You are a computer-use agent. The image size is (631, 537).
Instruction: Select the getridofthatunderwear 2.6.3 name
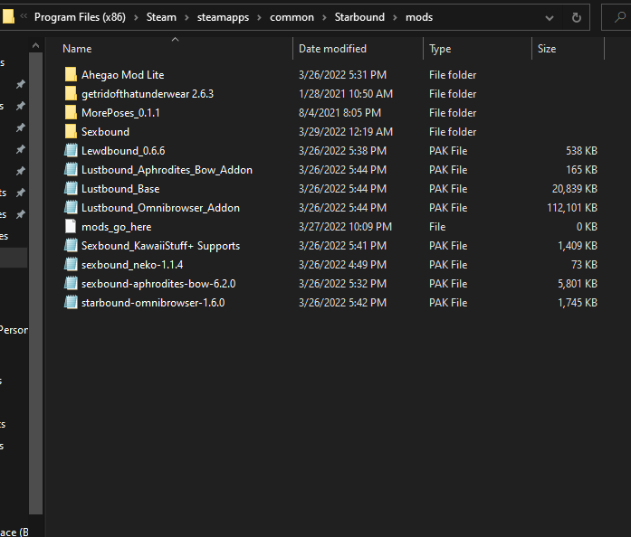(x=148, y=94)
